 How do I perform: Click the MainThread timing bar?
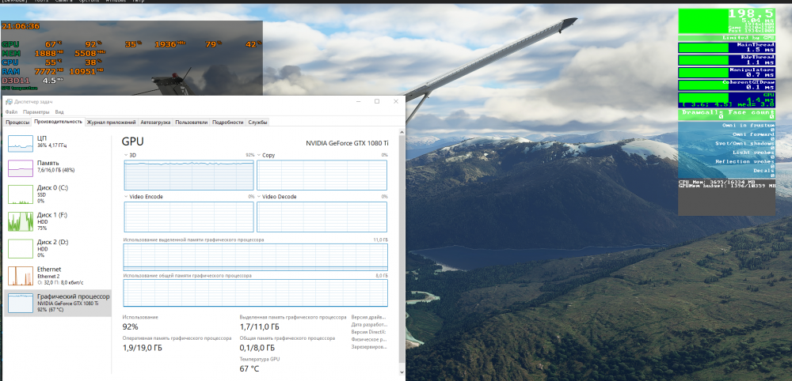click(726, 48)
